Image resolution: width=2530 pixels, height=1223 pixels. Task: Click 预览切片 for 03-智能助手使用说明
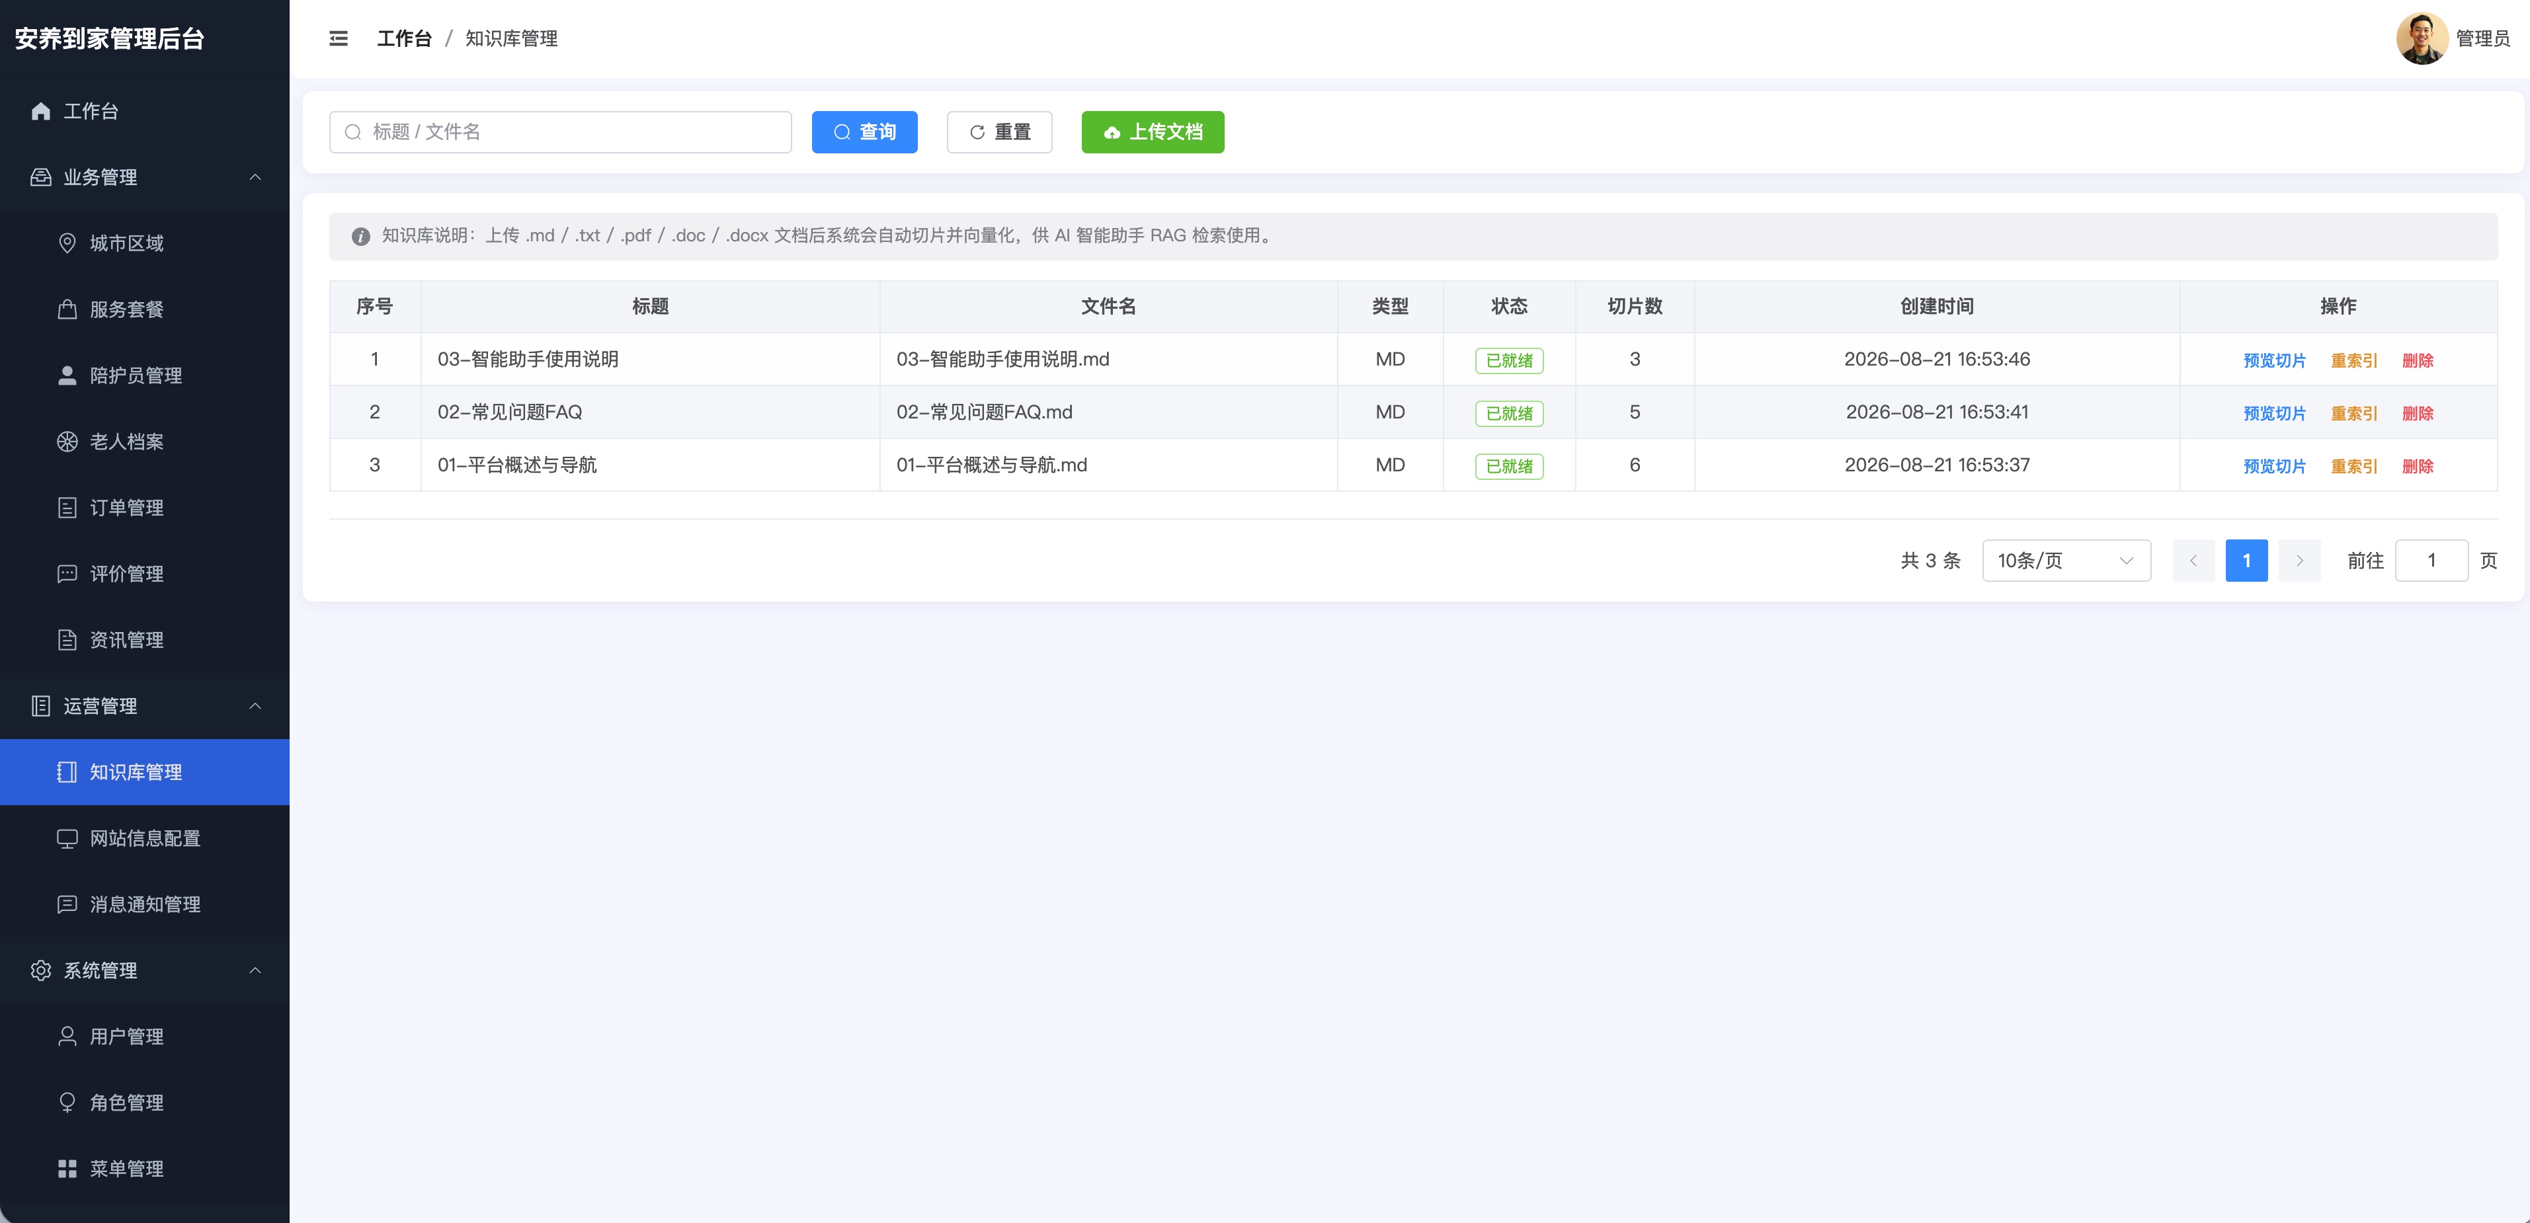[2273, 360]
